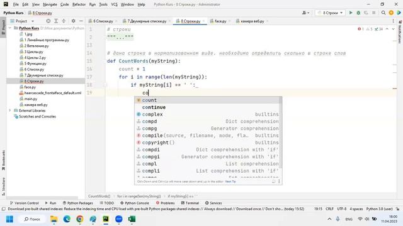The height and width of the screenshot is (226, 403).
Task: Open File Explorer from taskbar
Action: tap(54, 219)
